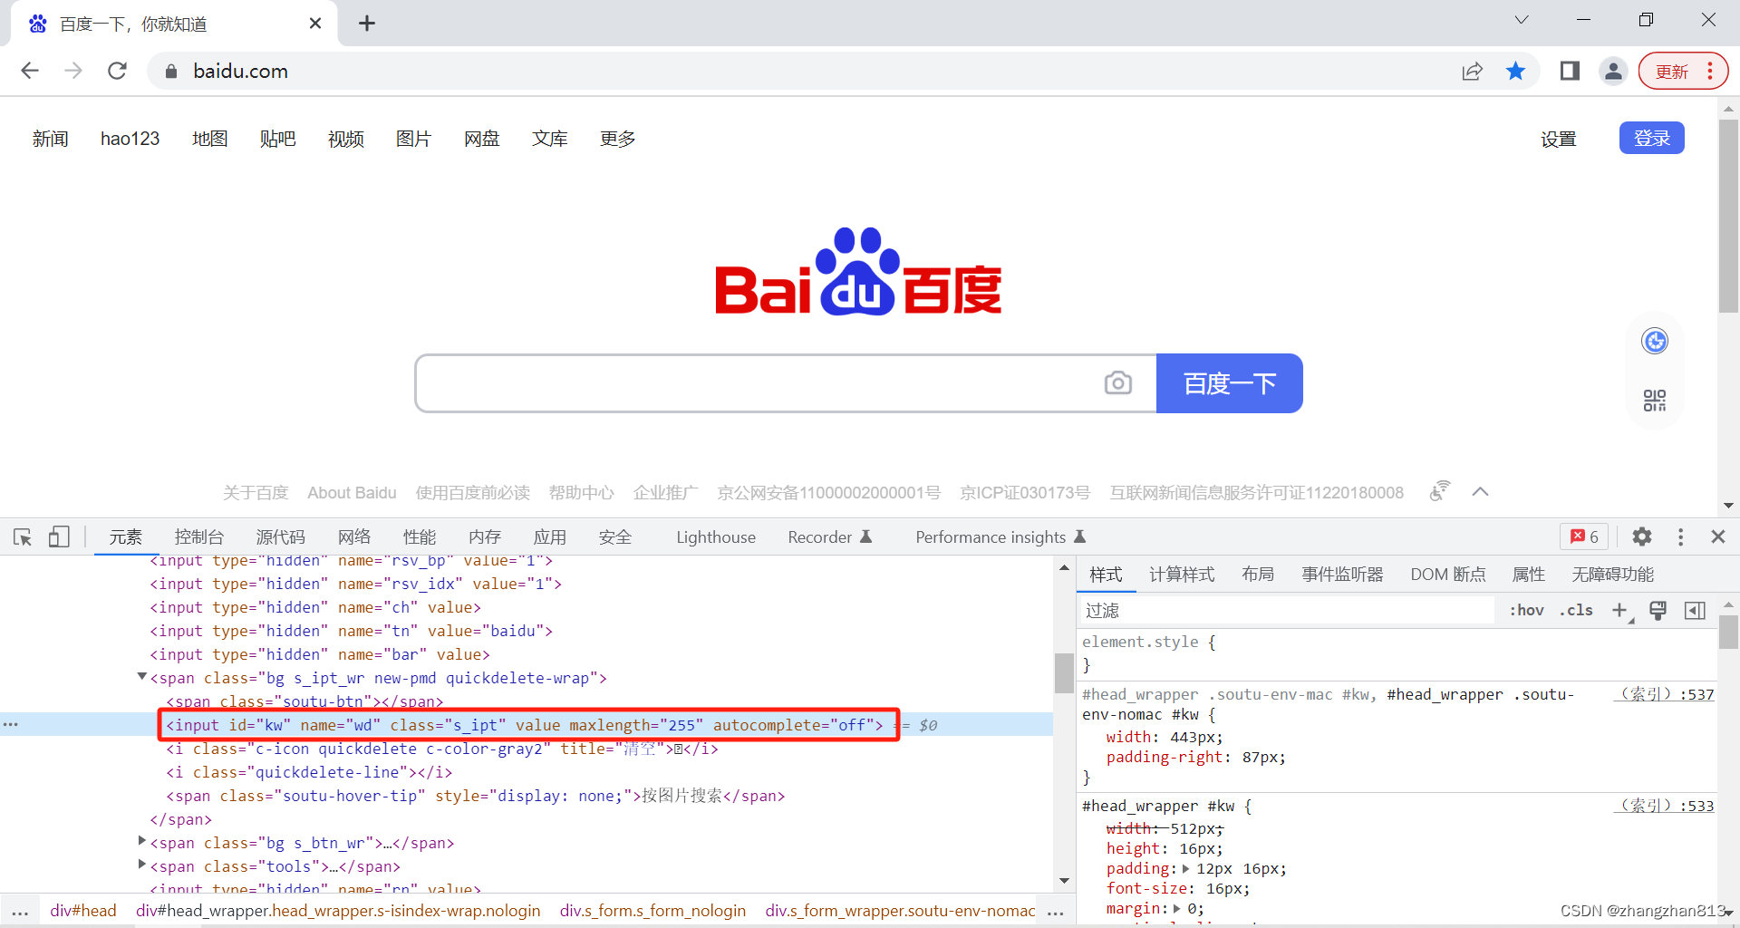Switch to the 计算样式 computed tab
This screenshot has height=928, width=1740.
pos(1182,575)
